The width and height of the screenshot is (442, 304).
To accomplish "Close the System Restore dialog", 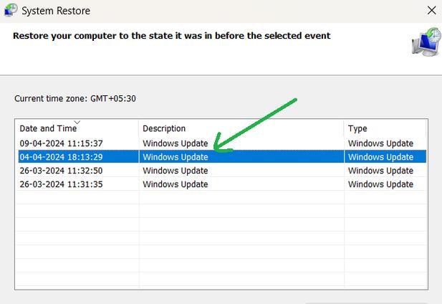I will click(x=431, y=11).
